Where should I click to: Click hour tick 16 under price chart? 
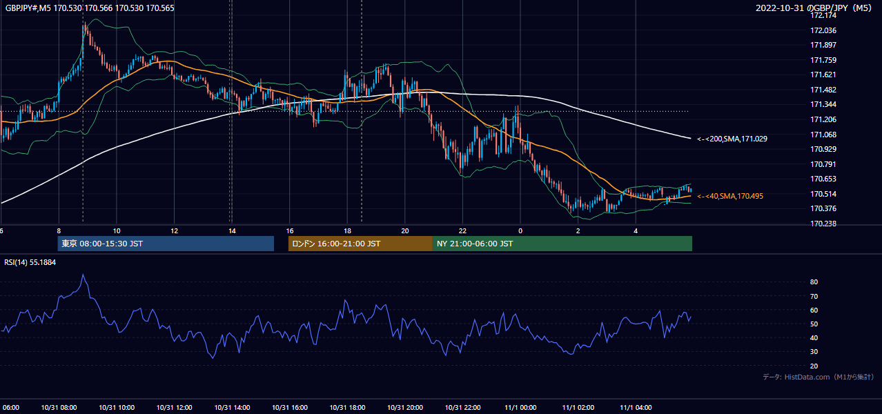(289, 231)
